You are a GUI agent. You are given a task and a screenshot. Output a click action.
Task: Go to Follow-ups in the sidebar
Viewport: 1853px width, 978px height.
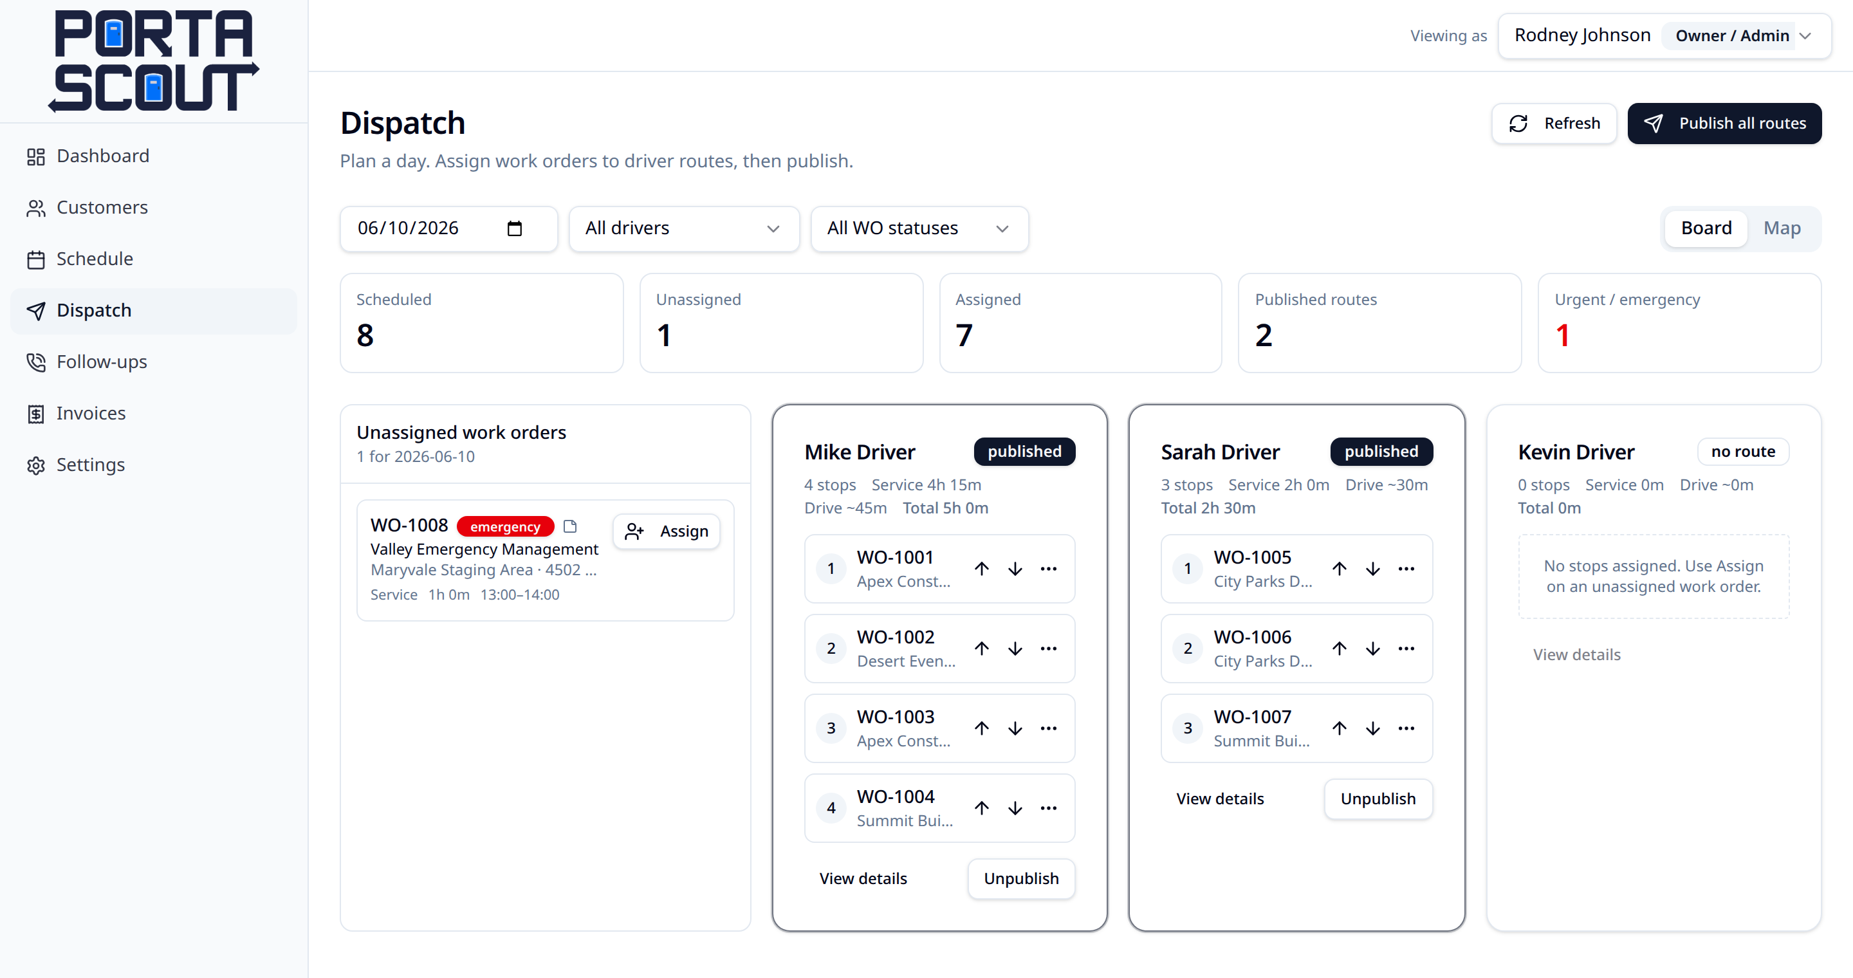point(102,362)
